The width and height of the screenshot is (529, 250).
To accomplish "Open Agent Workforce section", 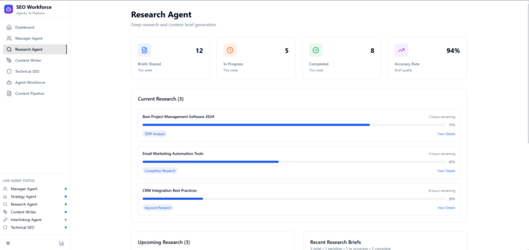I will (x=34, y=82).
